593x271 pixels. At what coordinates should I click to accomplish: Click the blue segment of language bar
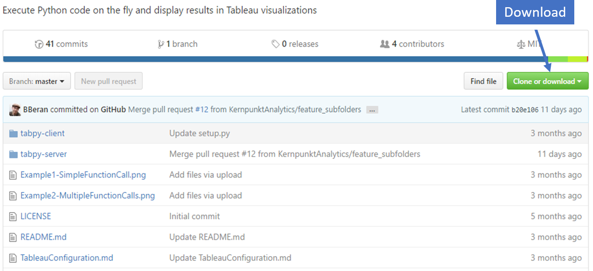point(275,59)
